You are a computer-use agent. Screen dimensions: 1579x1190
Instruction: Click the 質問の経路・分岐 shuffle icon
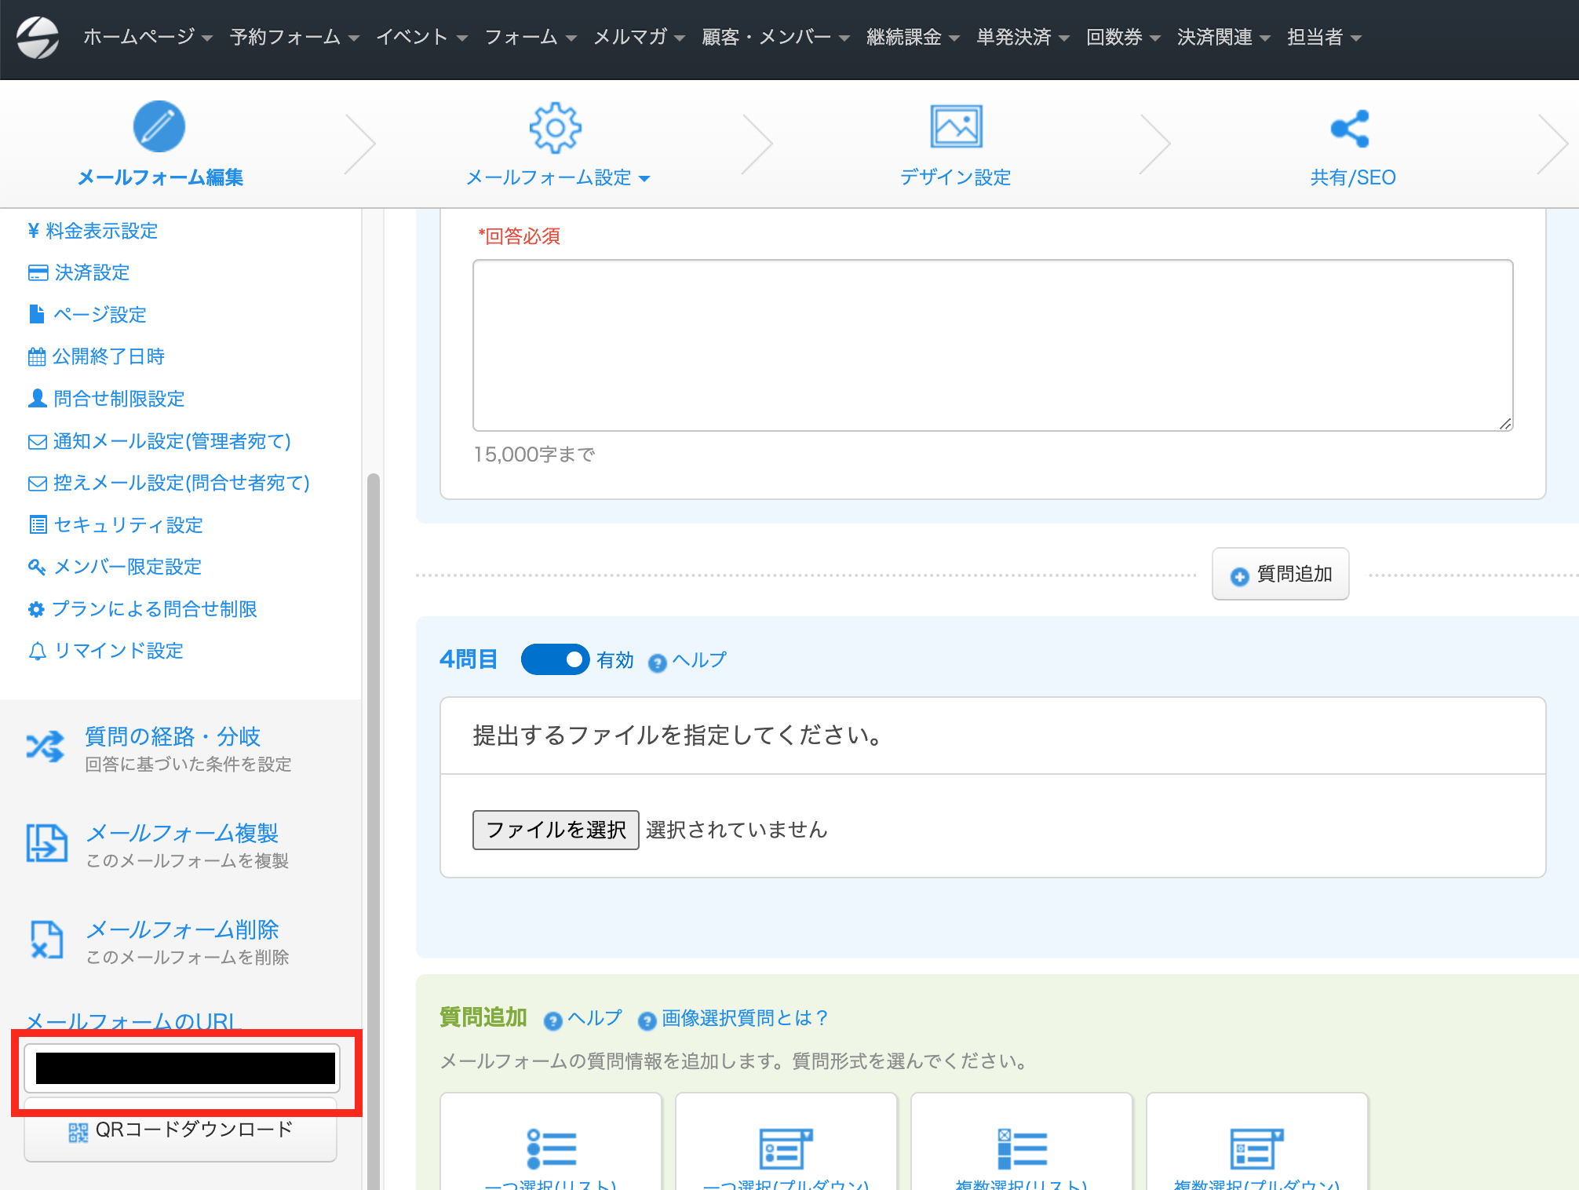click(x=46, y=746)
